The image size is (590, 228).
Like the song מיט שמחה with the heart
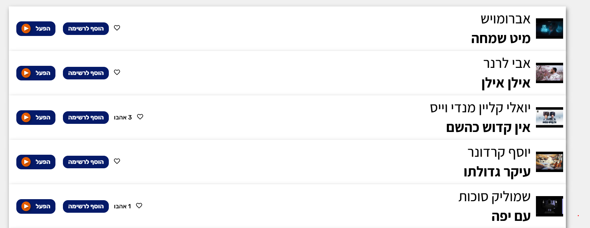pyautogui.click(x=117, y=28)
